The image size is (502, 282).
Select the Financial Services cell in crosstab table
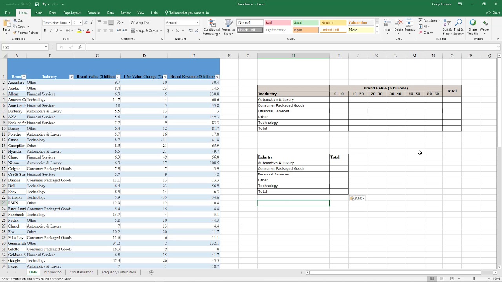(293, 111)
